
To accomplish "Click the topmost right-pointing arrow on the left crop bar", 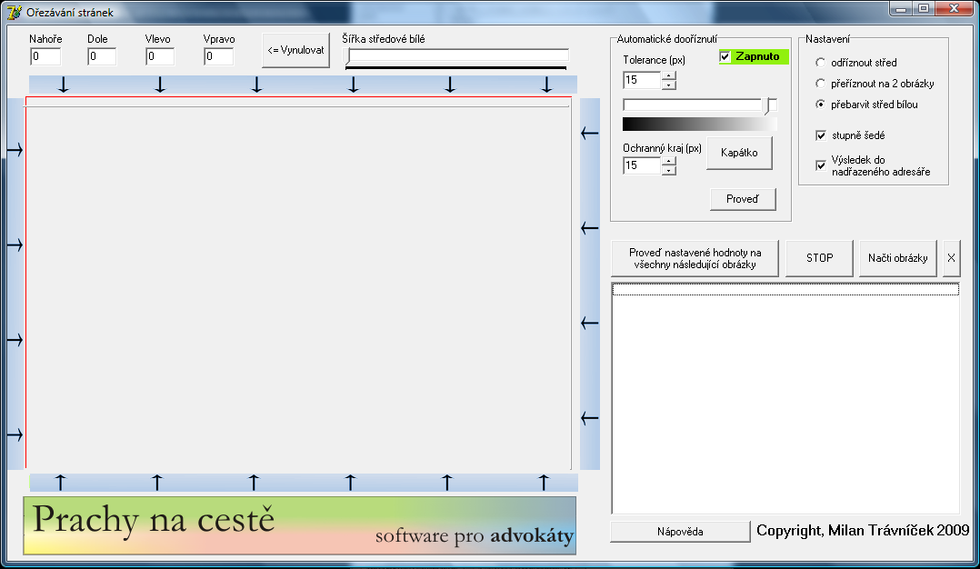I will coord(15,150).
